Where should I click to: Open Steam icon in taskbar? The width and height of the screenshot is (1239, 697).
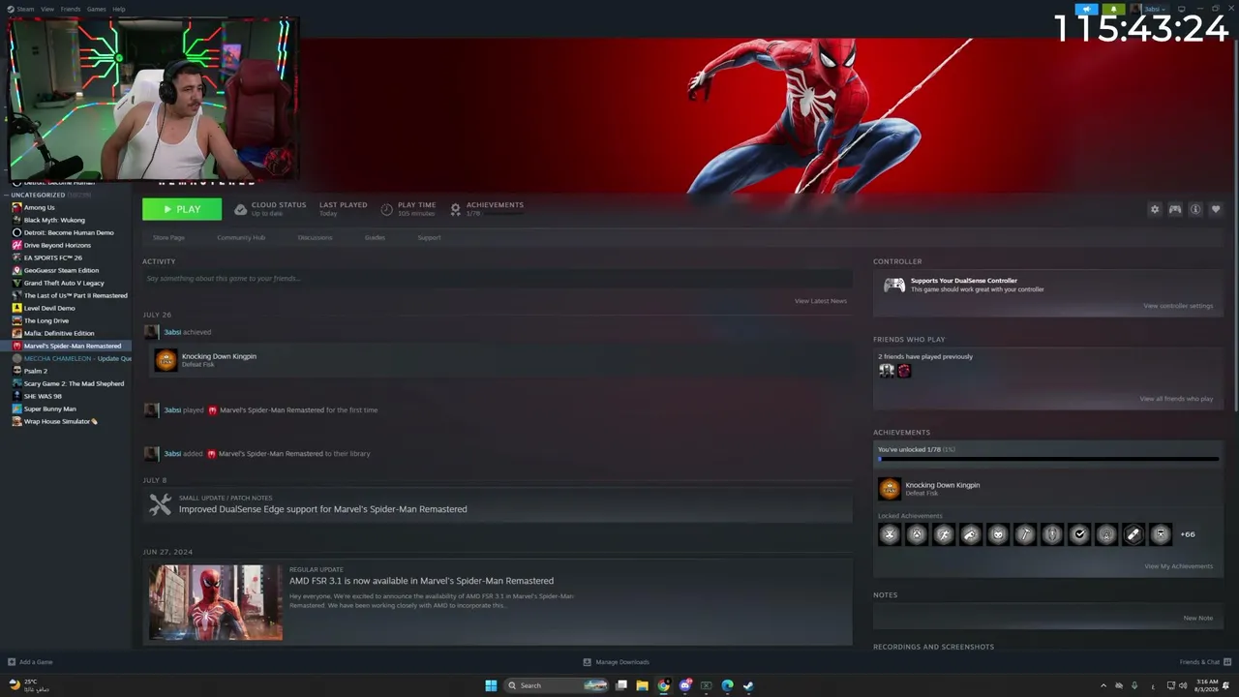pos(748,685)
